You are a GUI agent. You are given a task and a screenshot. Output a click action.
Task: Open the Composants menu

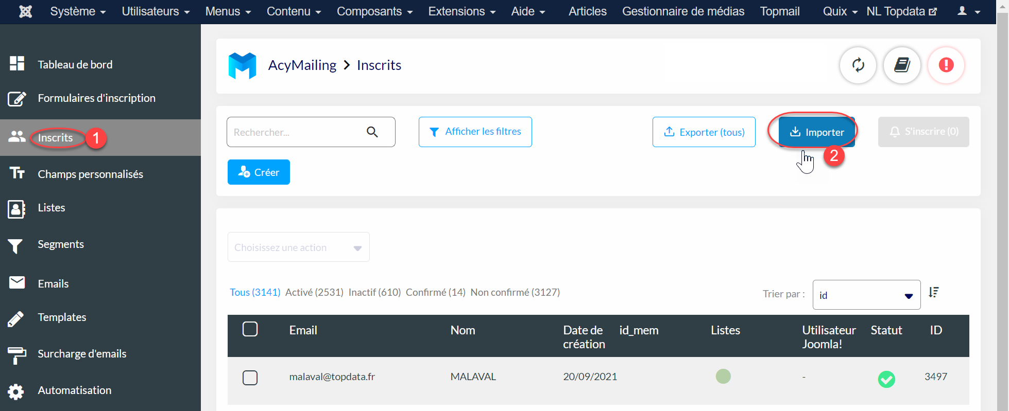374,11
